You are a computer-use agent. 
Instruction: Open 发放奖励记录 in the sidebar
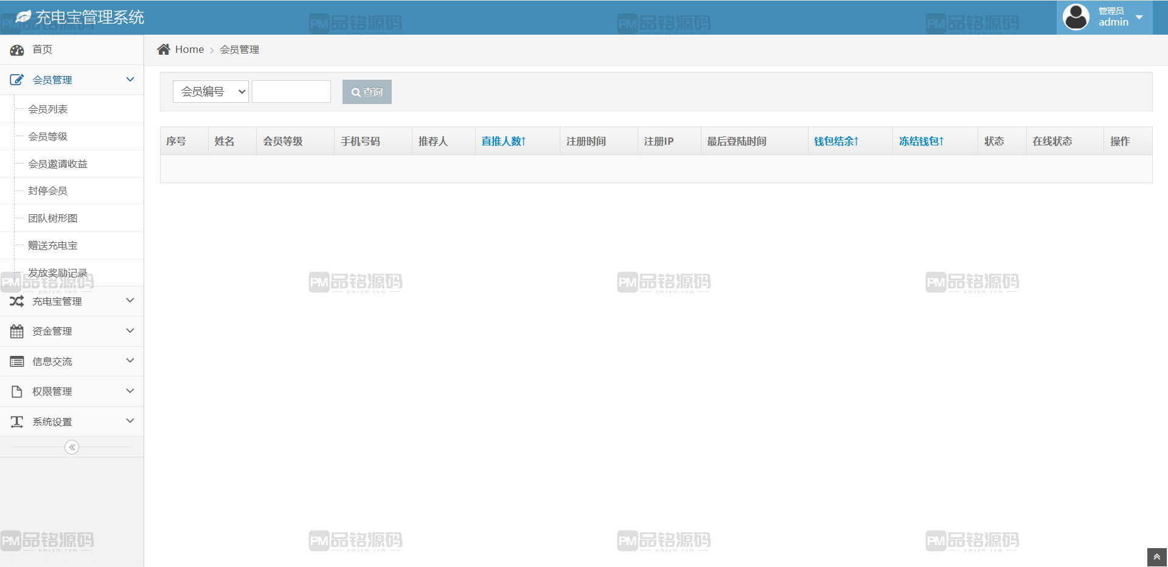58,273
